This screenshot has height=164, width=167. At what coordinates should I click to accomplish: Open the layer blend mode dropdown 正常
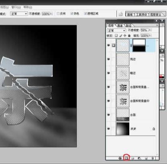(116, 31)
